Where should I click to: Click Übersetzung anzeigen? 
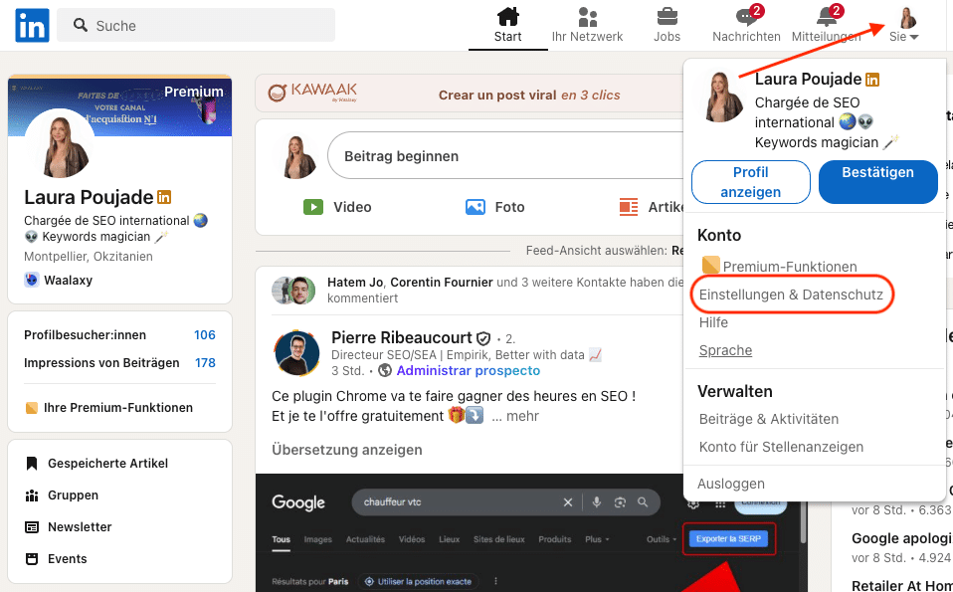(x=347, y=450)
